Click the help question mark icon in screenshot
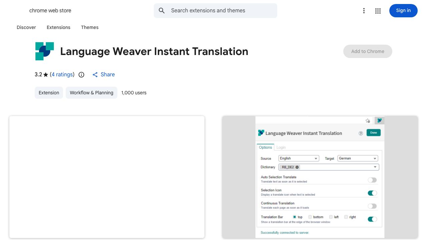The width and height of the screenshot is (427, 240). click(361, 133)
